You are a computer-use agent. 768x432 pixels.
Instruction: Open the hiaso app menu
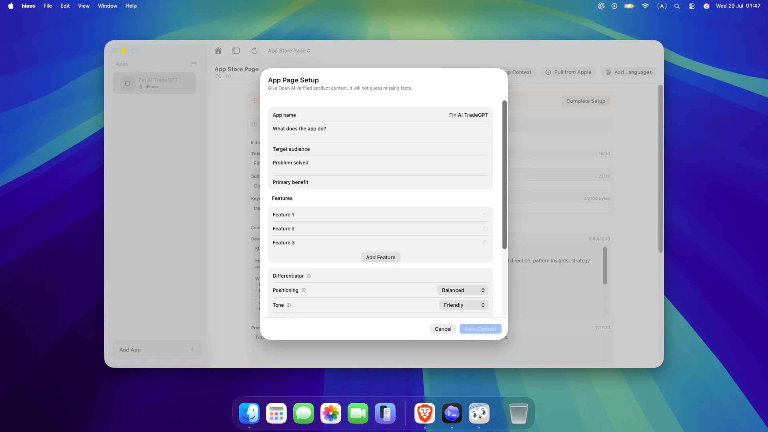(x=28, y=6)
